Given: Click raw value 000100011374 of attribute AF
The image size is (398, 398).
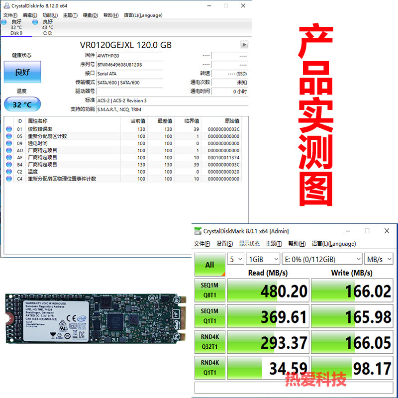Looking at the screenshot, I should (223, 157).
